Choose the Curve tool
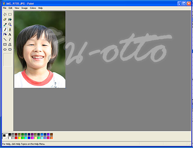Image resolution: width=193 pixels, height=148 pixels. [x=10, y=39]
